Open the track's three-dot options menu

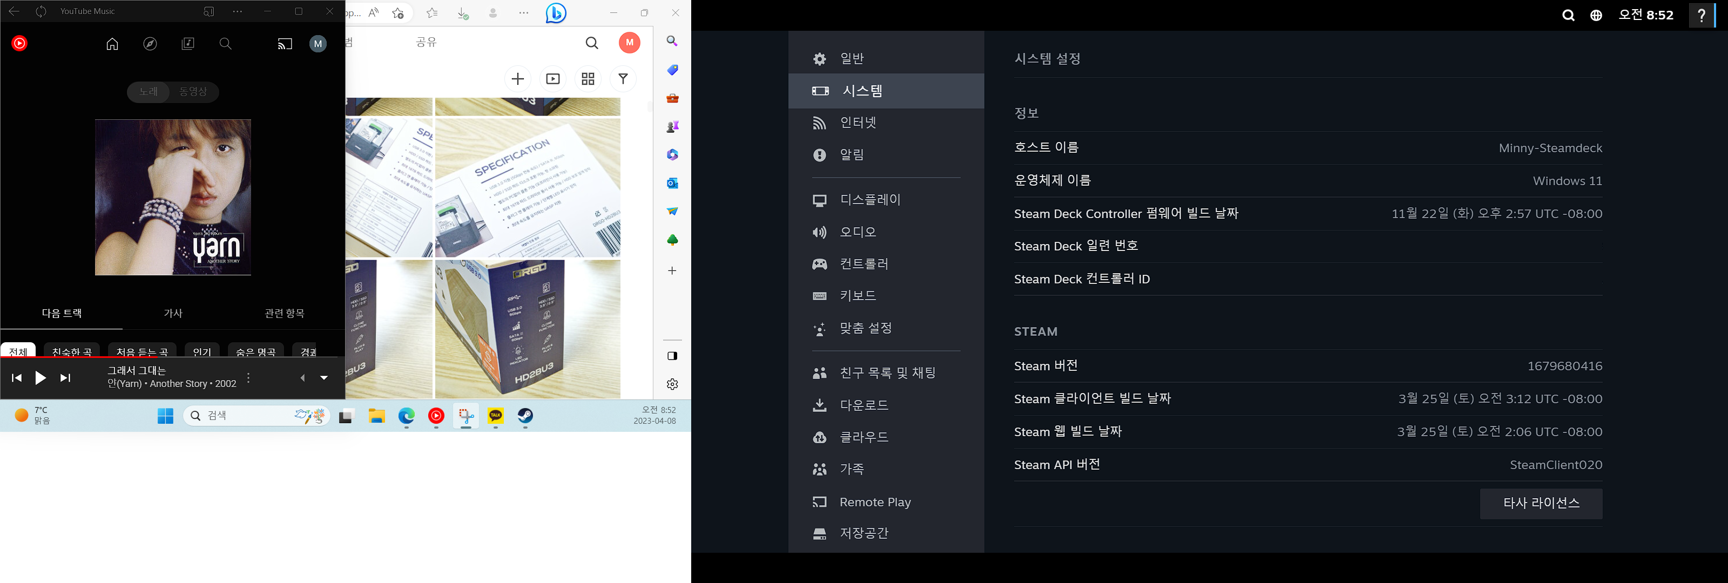pos(248,378)
